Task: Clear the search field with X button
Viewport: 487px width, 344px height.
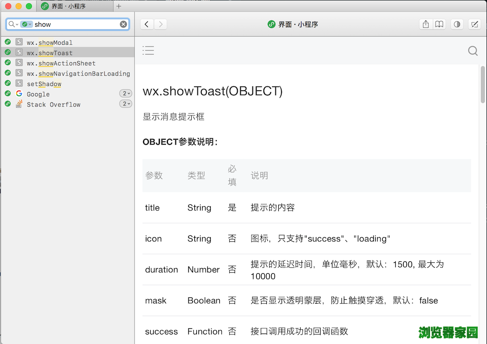Action: 123,24
